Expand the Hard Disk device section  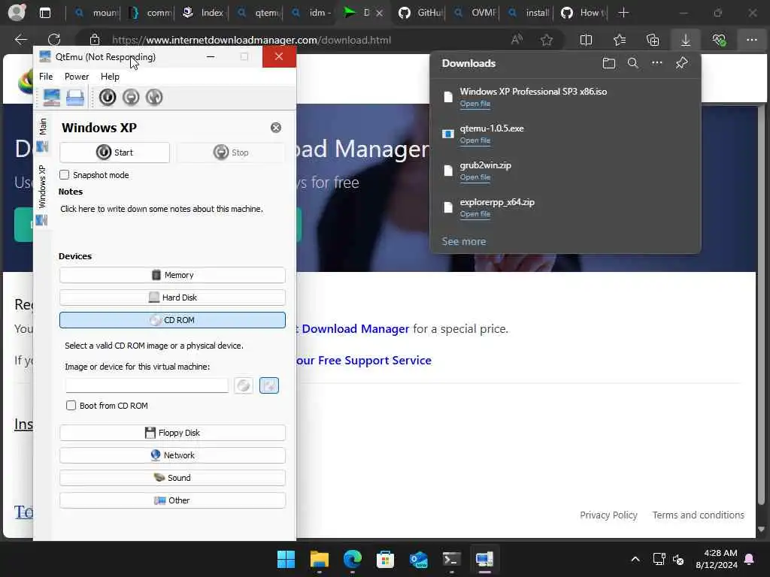[172, 298]
